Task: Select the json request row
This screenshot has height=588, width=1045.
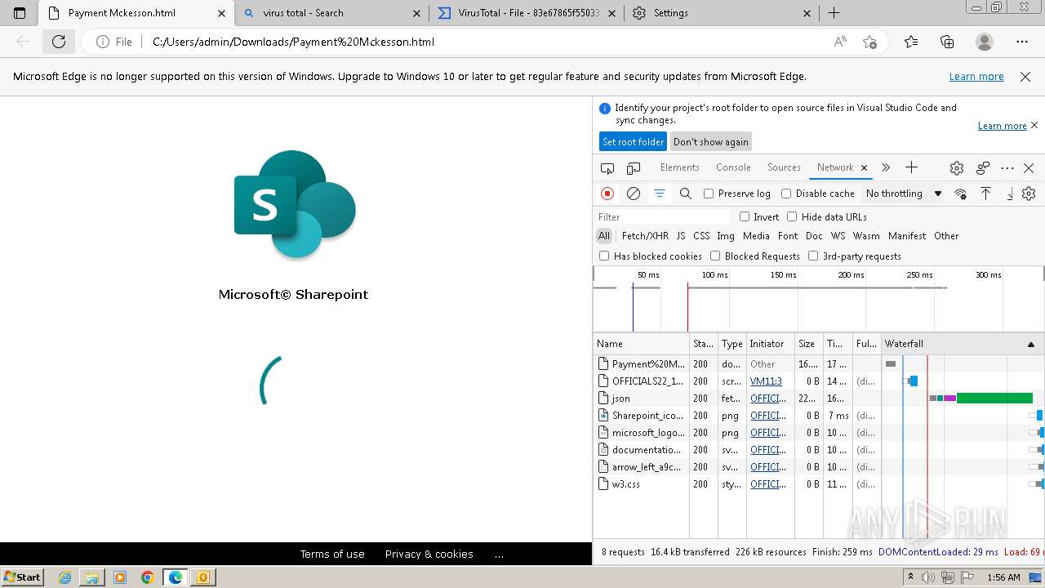Action: pyautogui.click(x=819, y=399)
